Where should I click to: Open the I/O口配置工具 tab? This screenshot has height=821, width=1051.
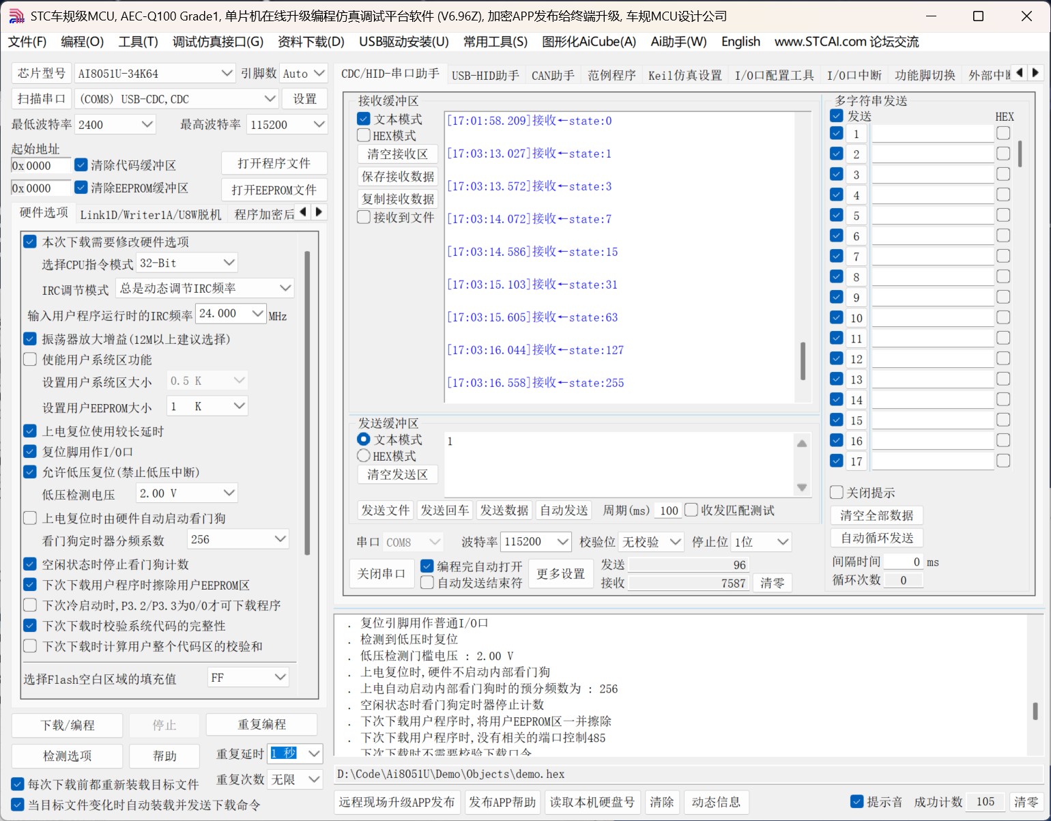tap(774, 75)
